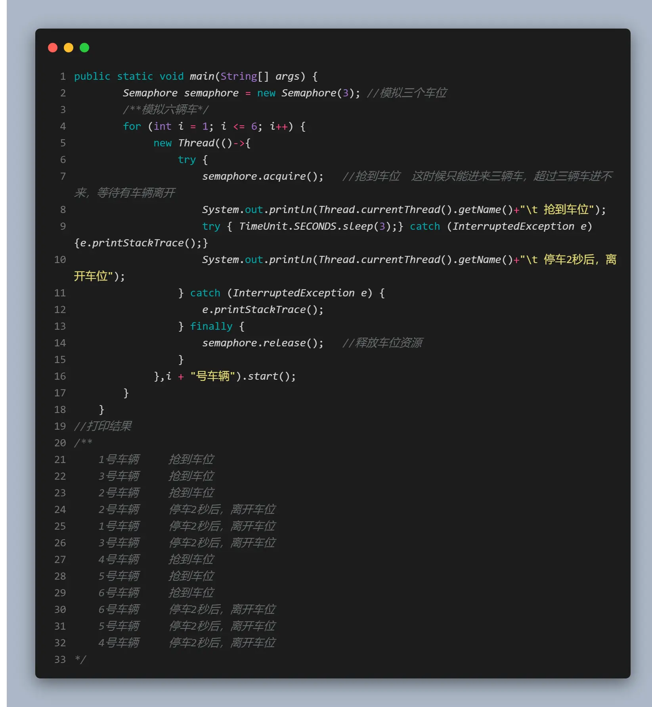Click line number 20 beside '/**'
652x707 pixels.
60,443
